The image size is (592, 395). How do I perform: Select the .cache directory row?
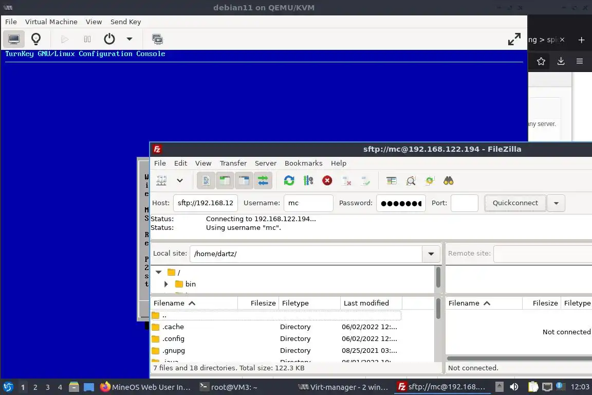tap(275, 327)
